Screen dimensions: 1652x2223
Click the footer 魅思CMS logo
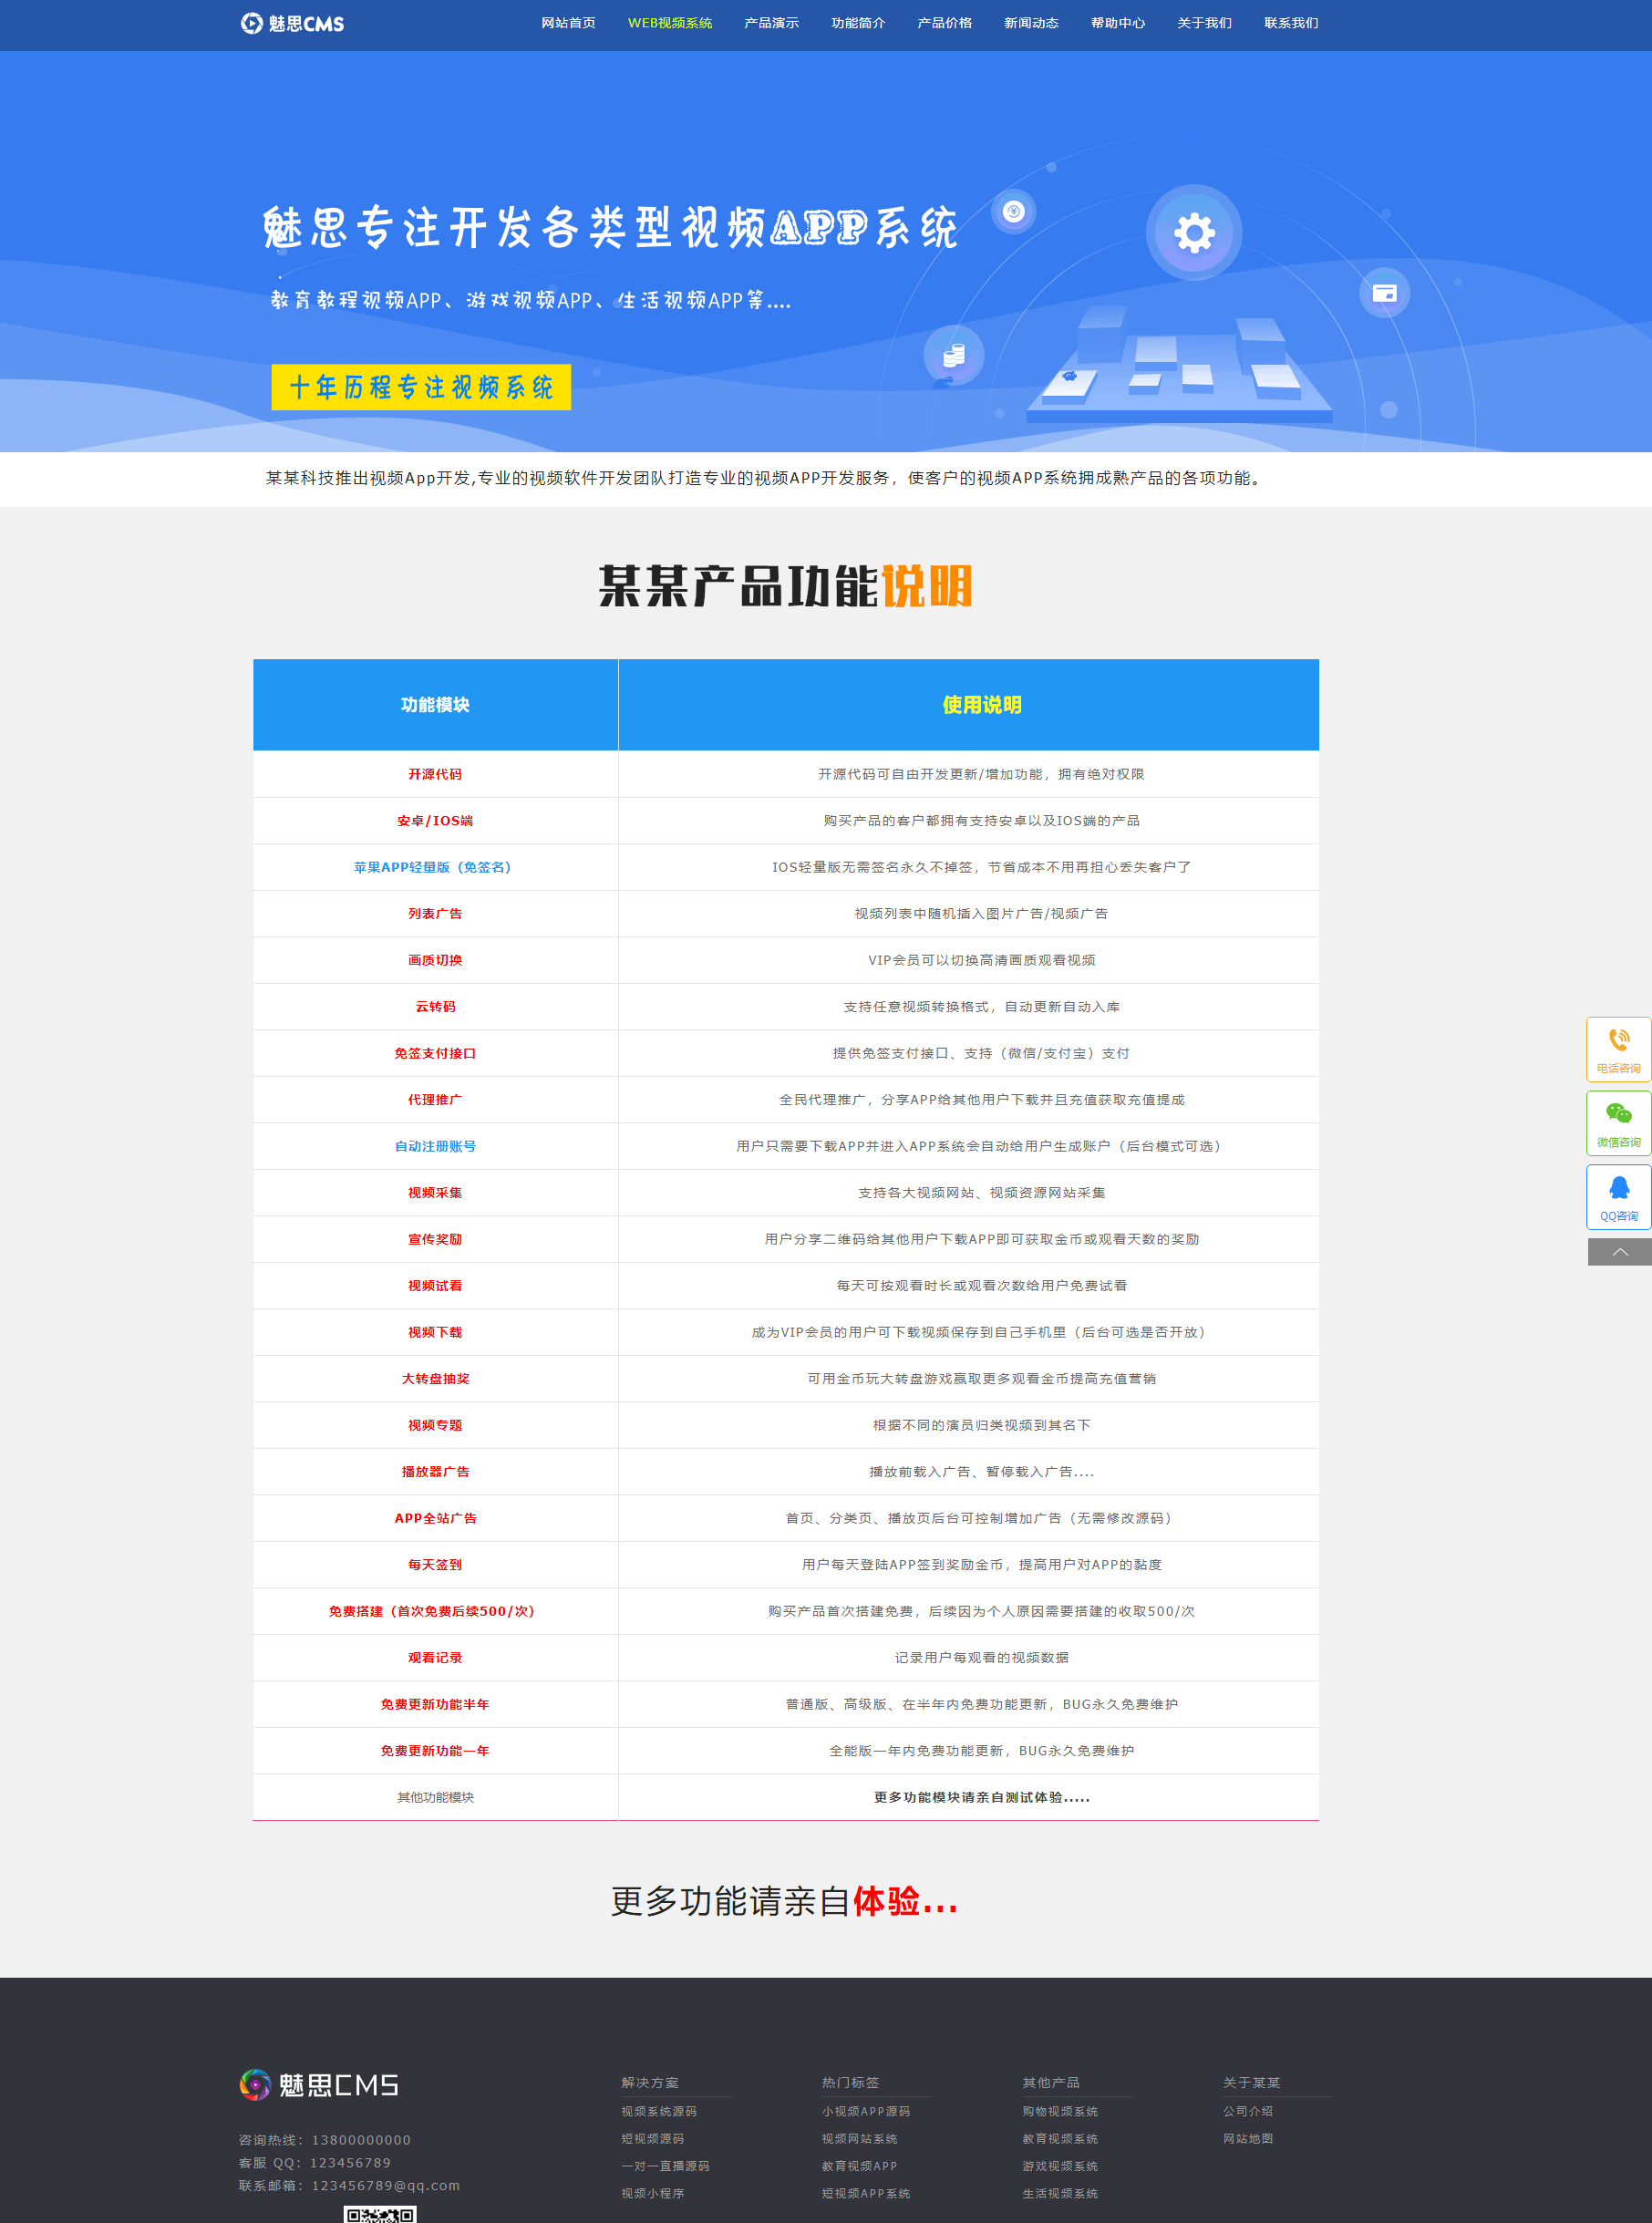pyautogui.click(x=319, y=2084)
